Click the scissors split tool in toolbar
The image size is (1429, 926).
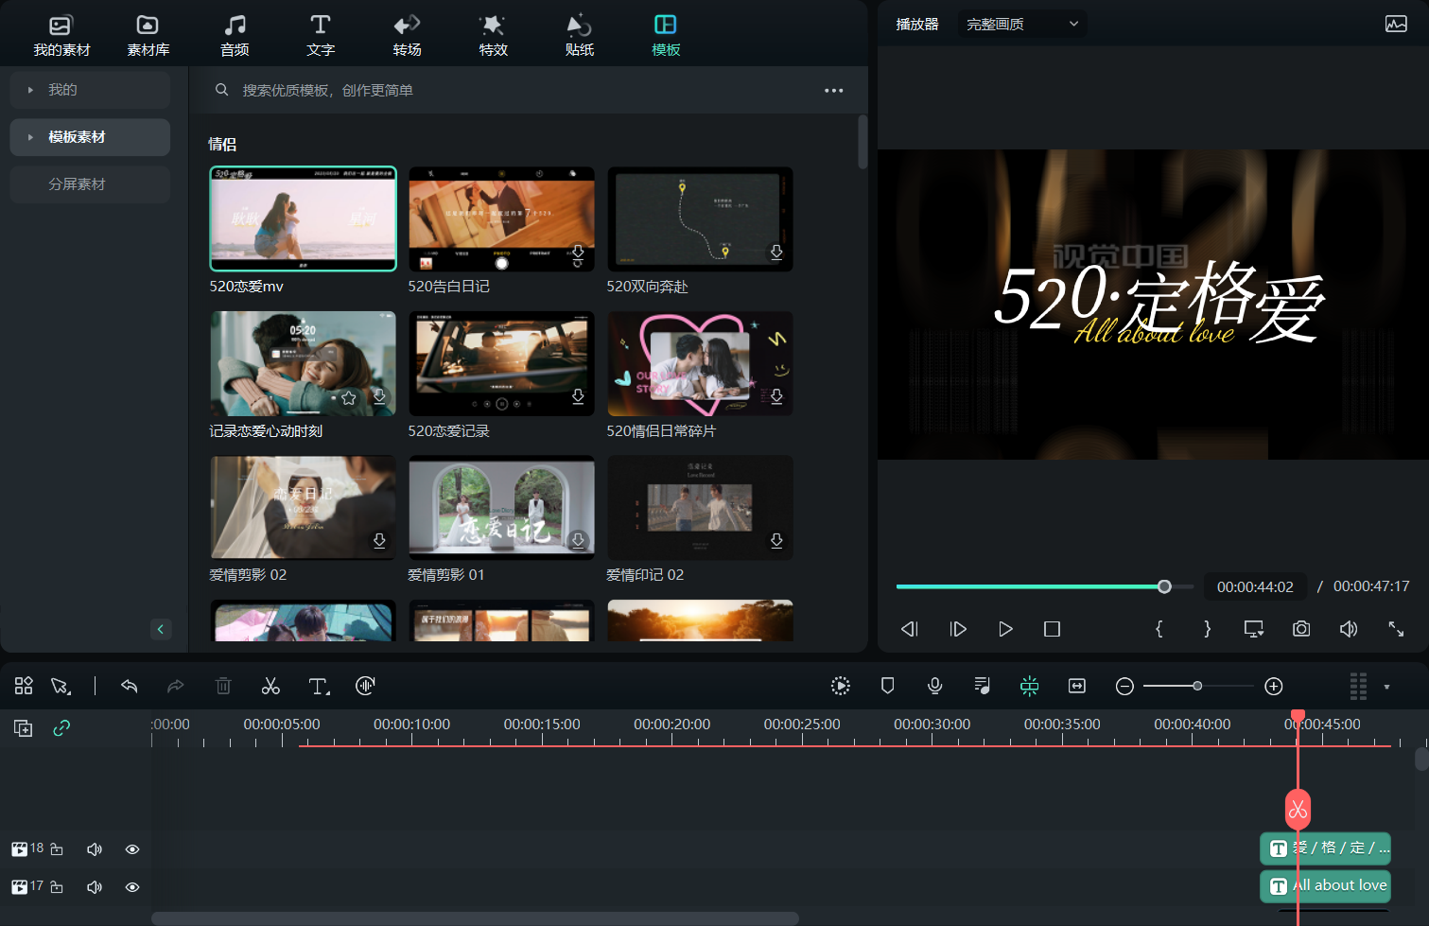[x=270, y=686]
